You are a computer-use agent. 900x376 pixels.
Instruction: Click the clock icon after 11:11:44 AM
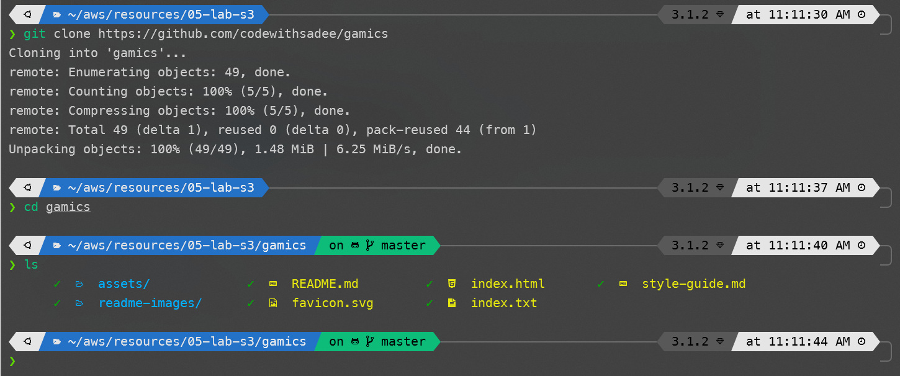(862, 341)
